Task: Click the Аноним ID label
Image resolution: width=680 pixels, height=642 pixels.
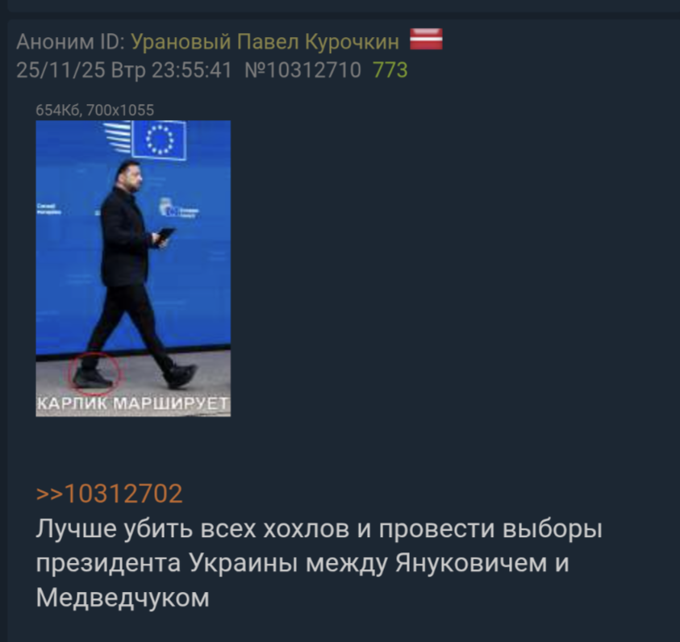Action: point(70,42)
